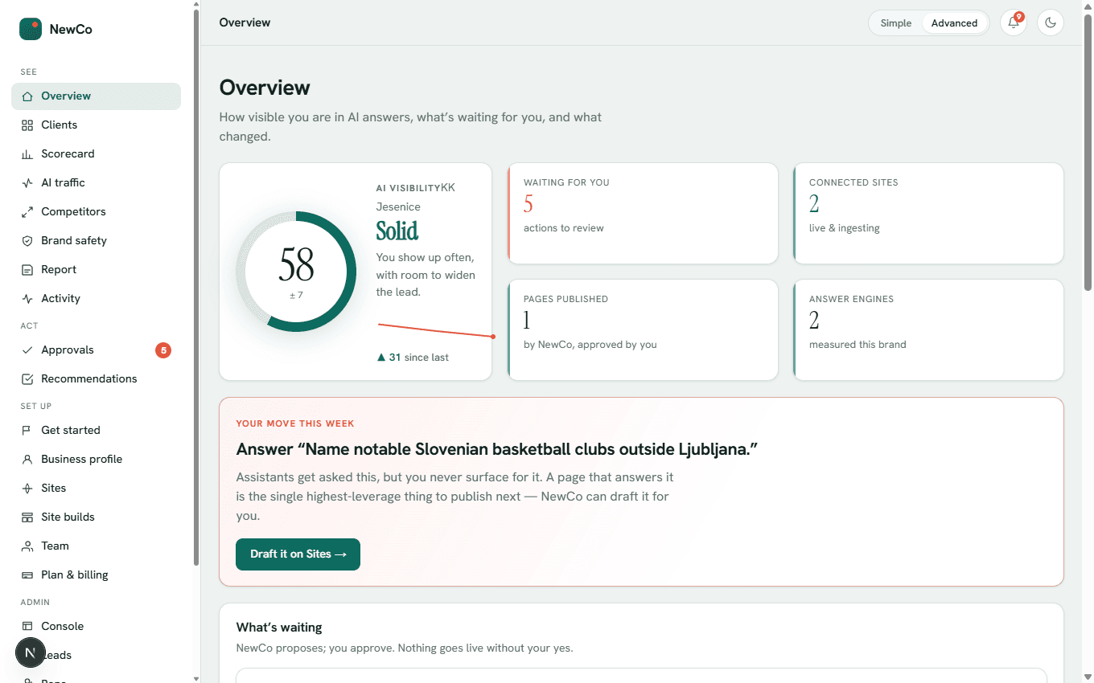Click "by NewCo, approved by you" text
Screen dimensions: 1094x683
[x=590, y=345]
